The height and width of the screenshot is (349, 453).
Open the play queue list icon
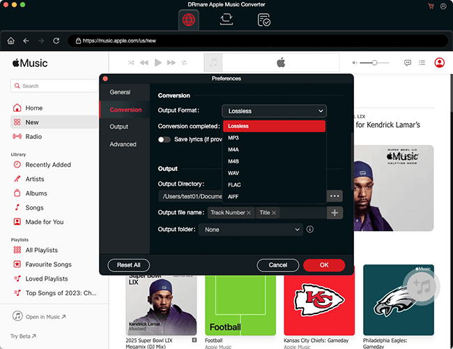point(422,63)
